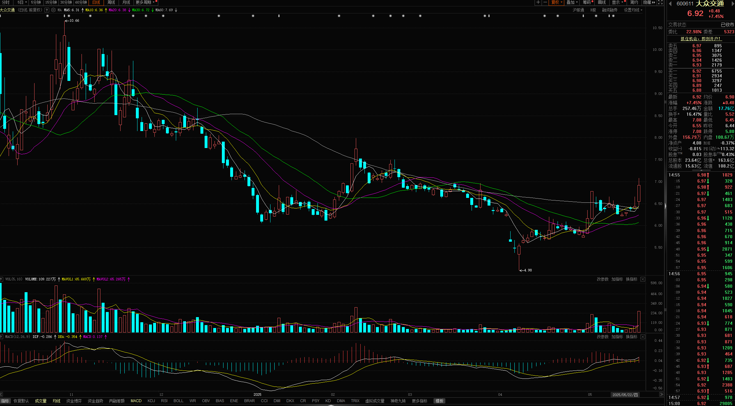
Task: Select KDJ indicator
Action: point(151,401)
